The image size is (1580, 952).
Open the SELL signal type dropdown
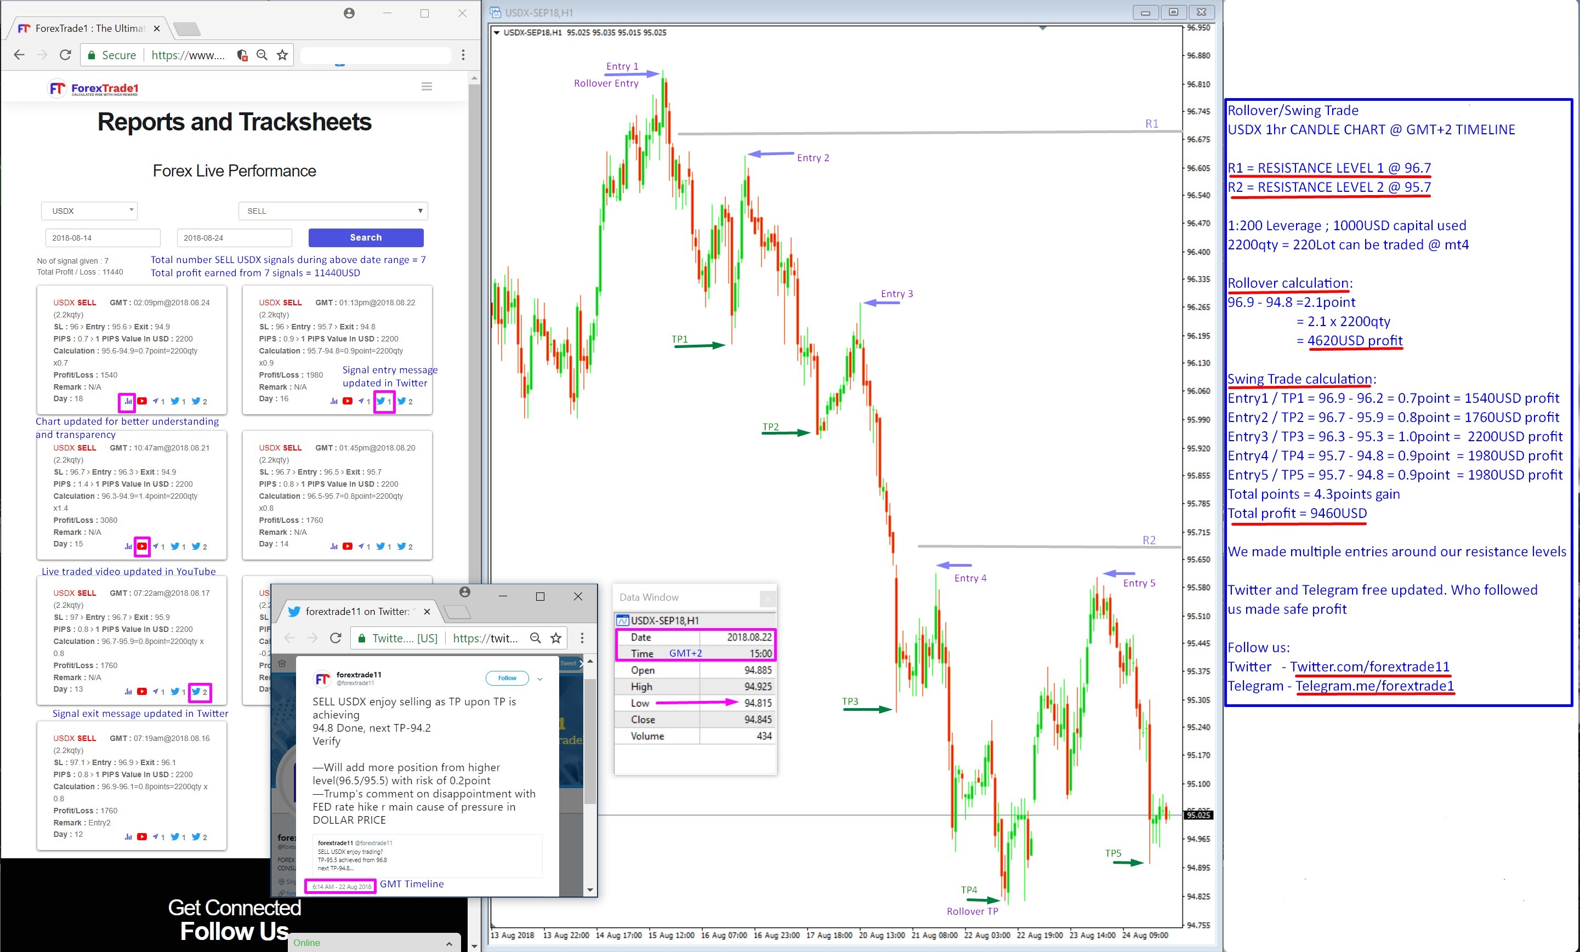[333, 211]
